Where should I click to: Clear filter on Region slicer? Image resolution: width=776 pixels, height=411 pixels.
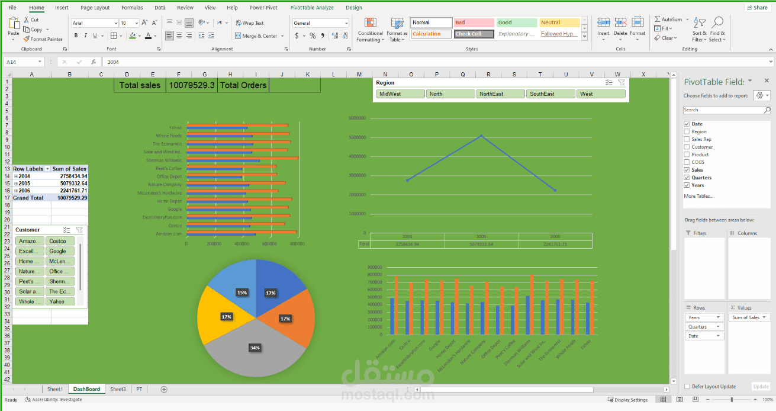621,83
